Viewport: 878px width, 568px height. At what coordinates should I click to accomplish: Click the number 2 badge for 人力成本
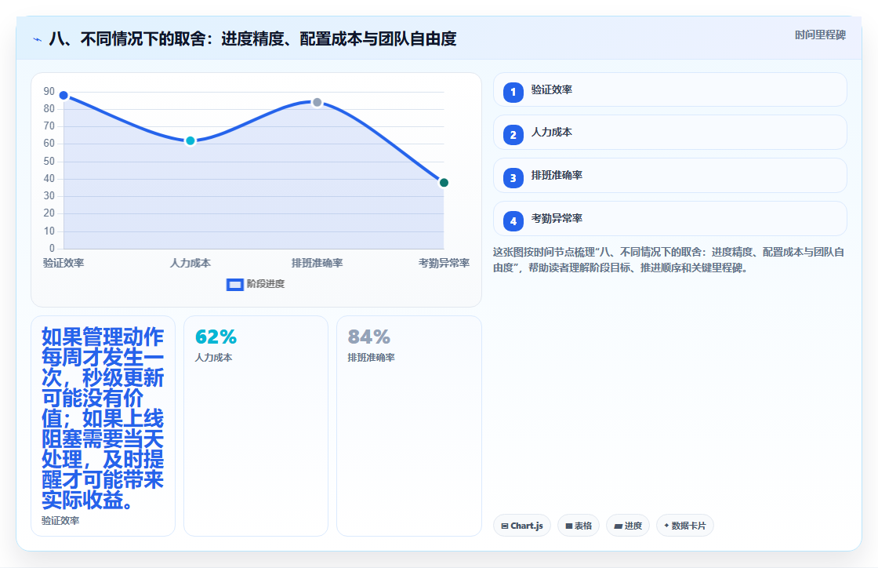(x=513, y=135)
